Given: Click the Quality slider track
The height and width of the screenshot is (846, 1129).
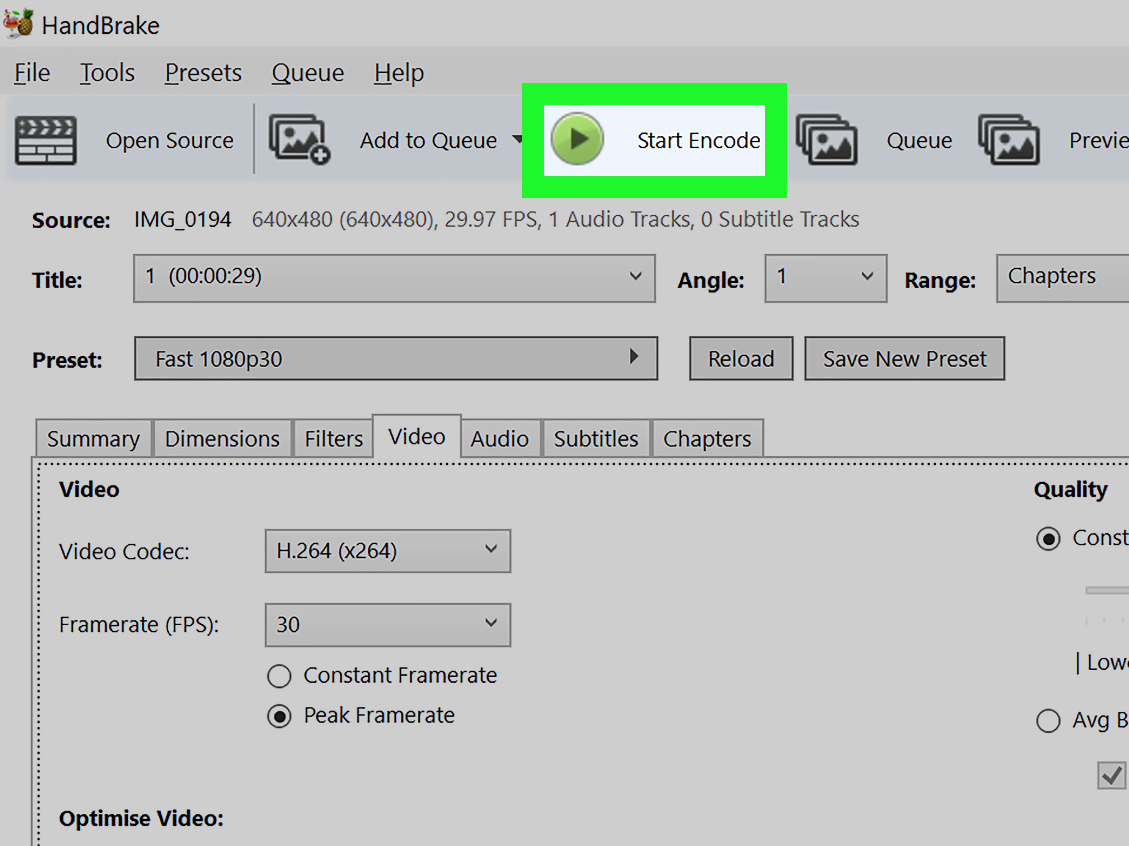Looking at the screenshot, I should (1107, 590).
